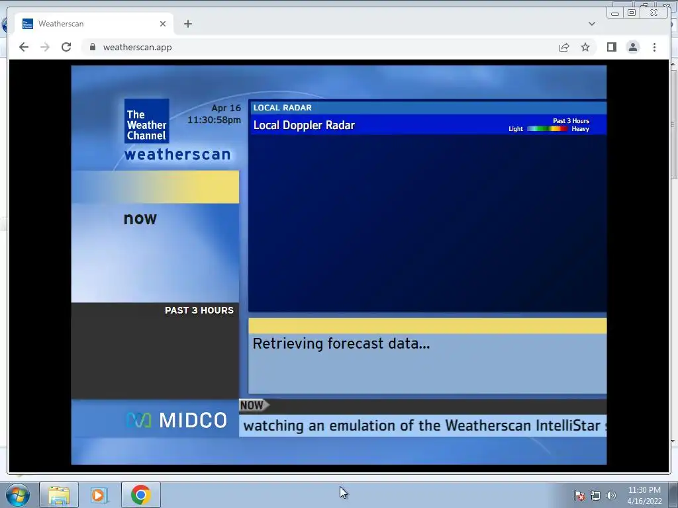Click the 'now' label in sidebar

(x=140, y=218)
